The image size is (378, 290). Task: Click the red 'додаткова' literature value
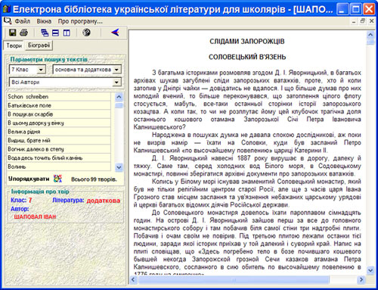click(104, 201)
